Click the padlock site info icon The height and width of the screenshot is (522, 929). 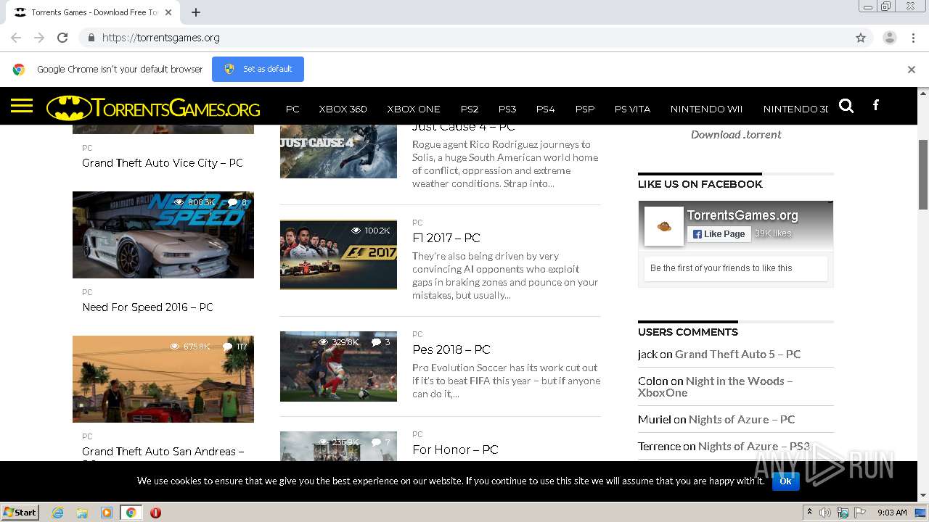pyautogui.click(x=91, y=38)
